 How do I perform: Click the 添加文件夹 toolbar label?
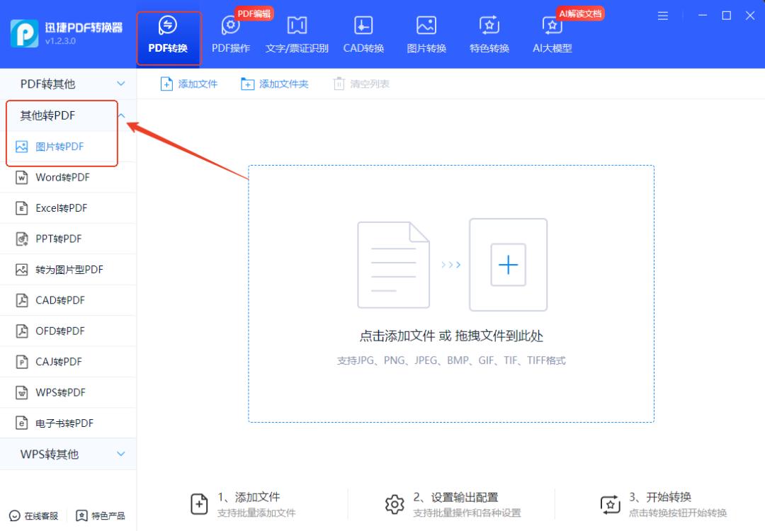coord(283,84)
